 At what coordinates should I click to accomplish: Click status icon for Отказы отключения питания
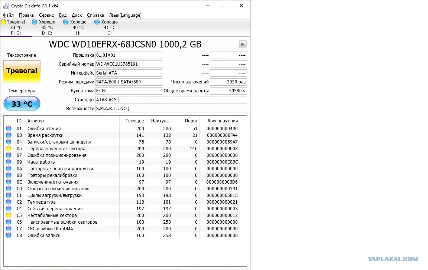point(9,188)
